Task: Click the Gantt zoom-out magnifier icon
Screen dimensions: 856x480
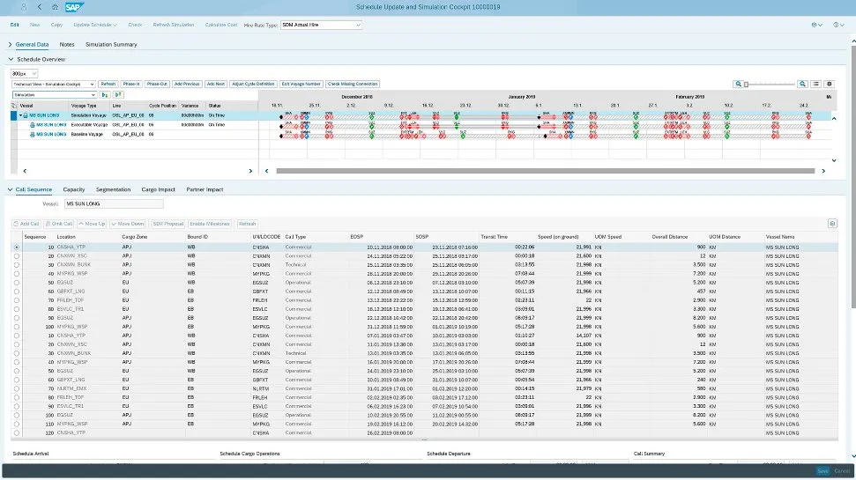Action: point(739,84)
